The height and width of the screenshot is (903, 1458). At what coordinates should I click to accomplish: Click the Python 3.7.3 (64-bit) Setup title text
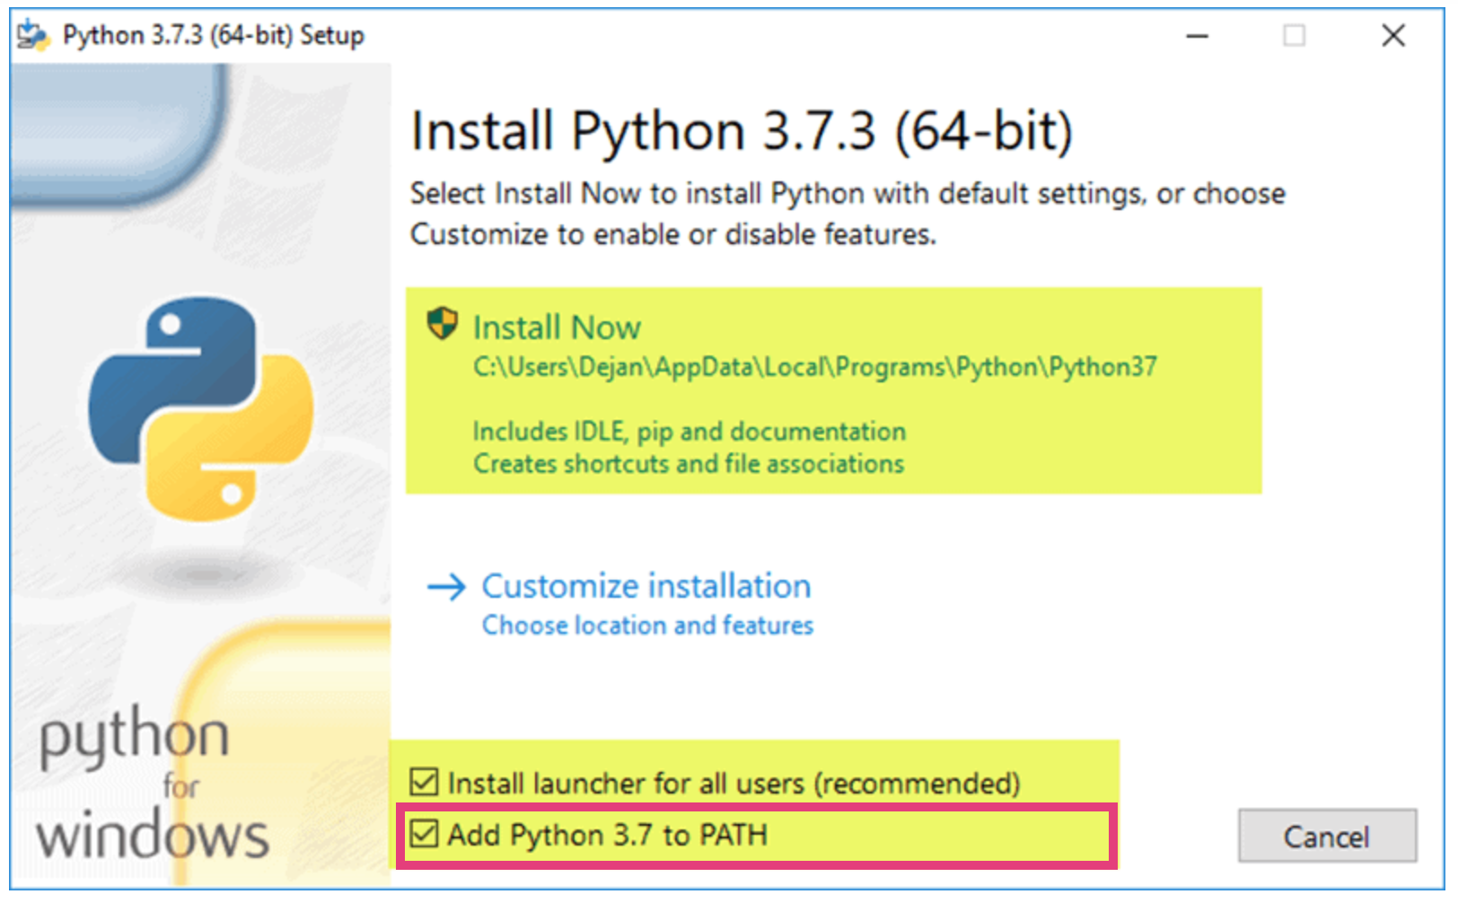coord(214,36)
